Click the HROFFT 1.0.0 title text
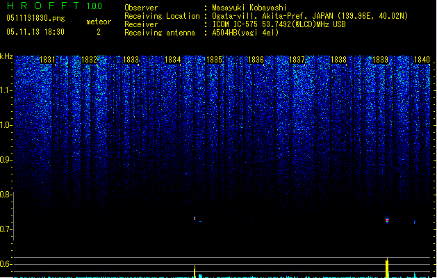Image resolution: width=437 pixels, height=278 pixels. click(x=55, y=6)
